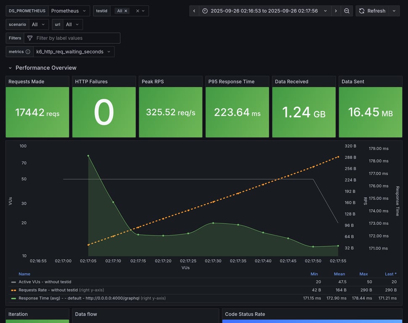Open the scenario variable dropdown
Viewport: 408px width, 323px height.
(x=38, y=24)
